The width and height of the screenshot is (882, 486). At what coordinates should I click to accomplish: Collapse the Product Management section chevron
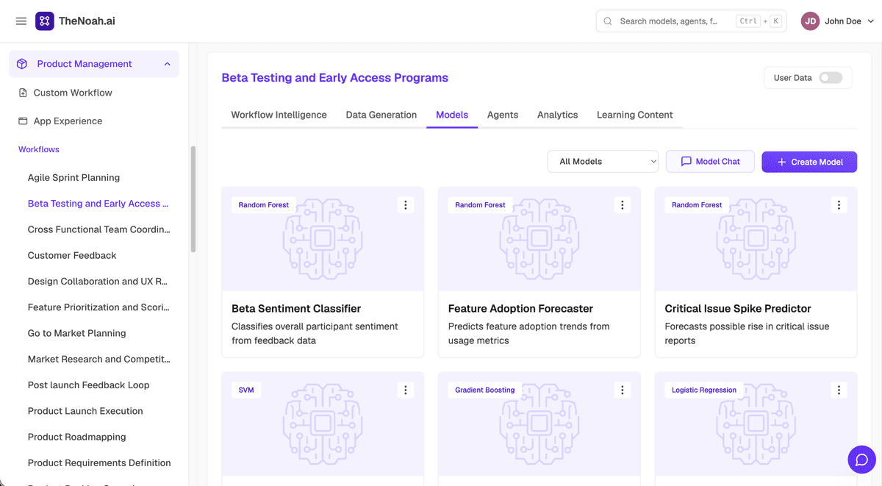(167, 64)
